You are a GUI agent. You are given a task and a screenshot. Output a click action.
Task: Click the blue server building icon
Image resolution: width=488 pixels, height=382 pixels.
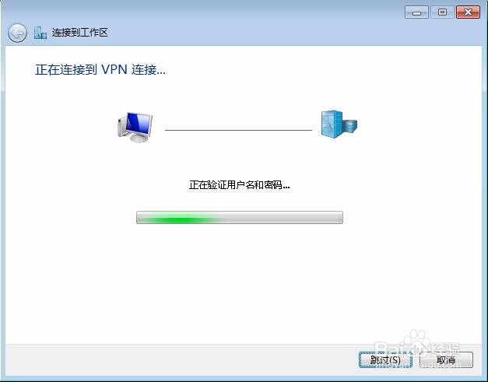(339, 124)
